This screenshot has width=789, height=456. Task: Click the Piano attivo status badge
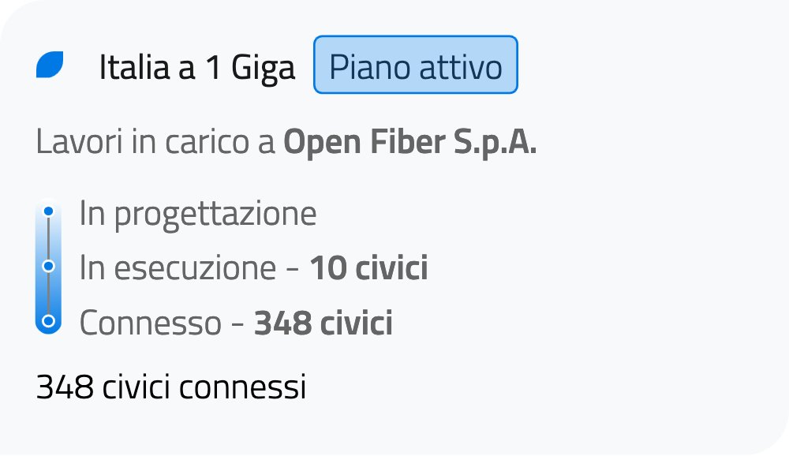click(x=415, y=65)
